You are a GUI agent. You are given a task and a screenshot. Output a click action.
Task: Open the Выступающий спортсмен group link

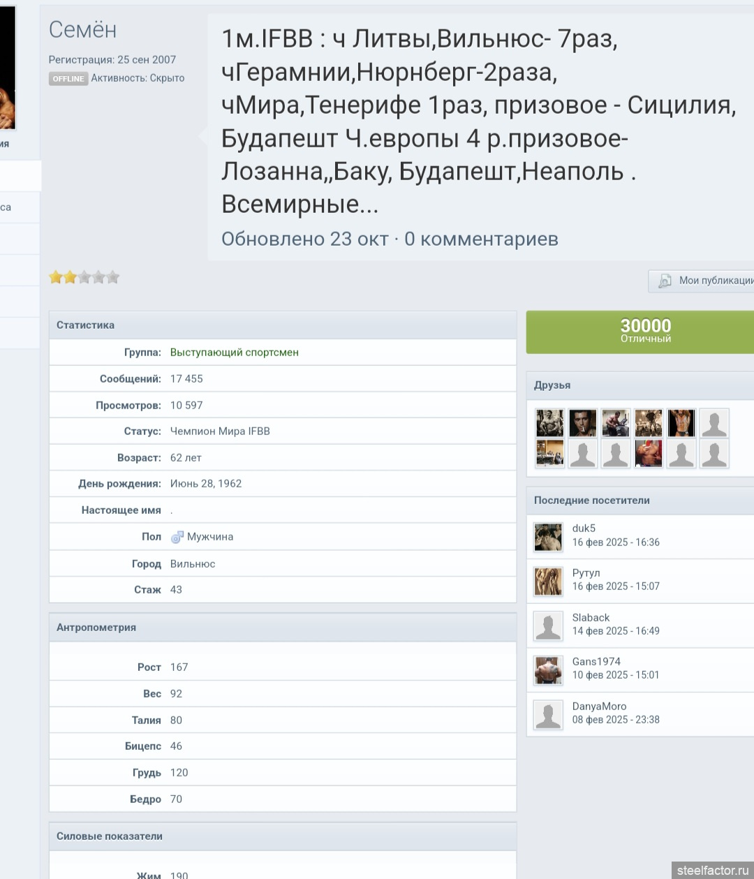click(235, 353)
